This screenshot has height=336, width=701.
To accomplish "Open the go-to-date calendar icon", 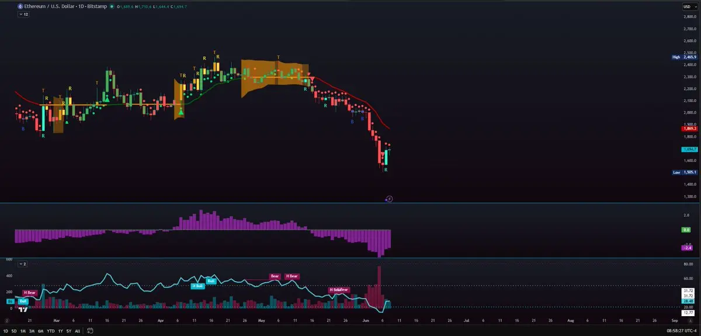I will pyautogui.click(x=91, y=330).
